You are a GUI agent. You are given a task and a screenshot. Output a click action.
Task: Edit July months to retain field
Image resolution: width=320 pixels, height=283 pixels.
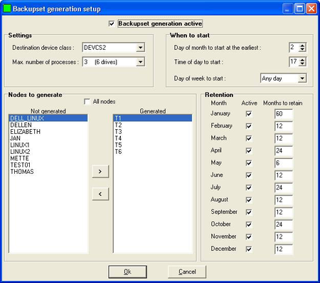click(284, 187)
